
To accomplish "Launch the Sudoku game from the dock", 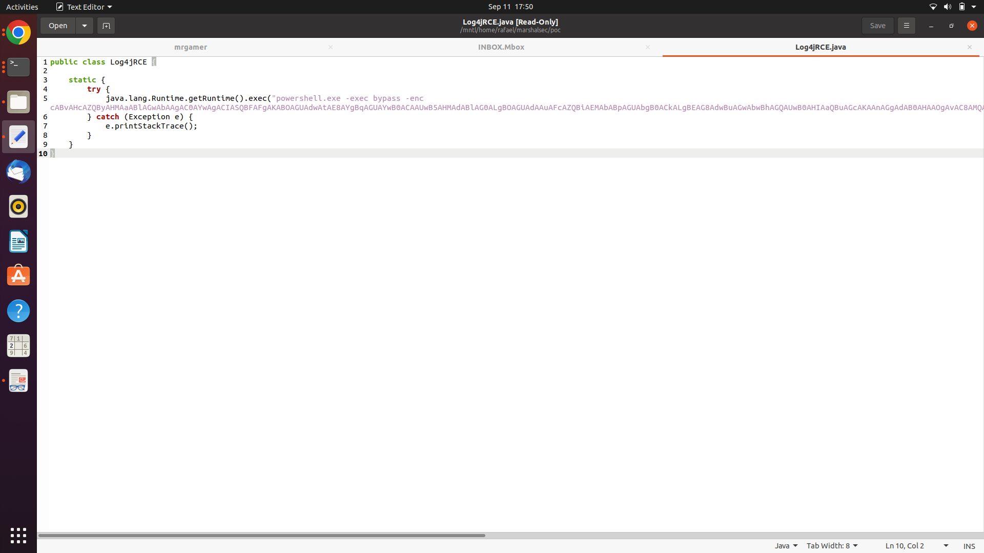I will [18, 345].
